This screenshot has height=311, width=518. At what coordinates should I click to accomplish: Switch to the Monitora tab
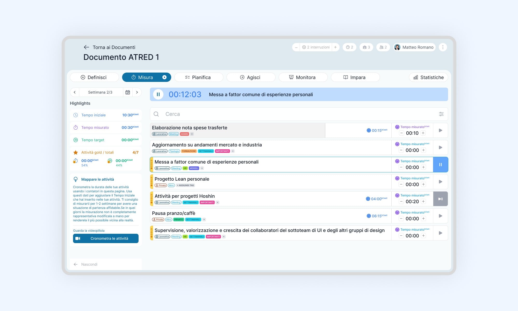pos(303,77)
